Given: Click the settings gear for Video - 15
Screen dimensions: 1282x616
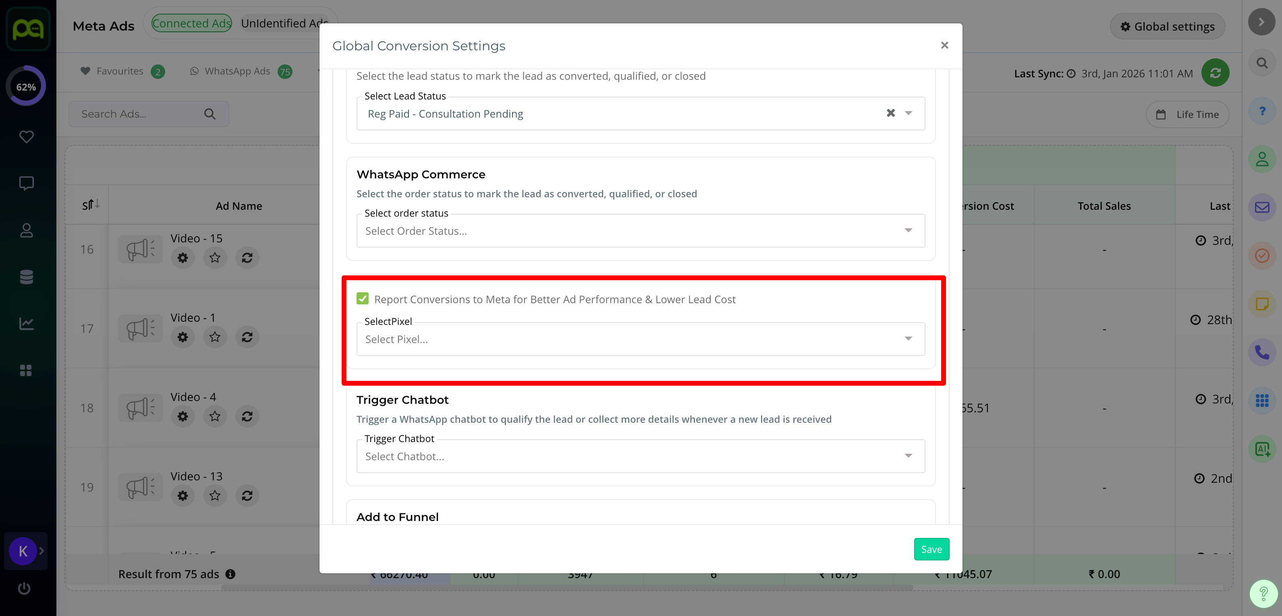Looking at the screenshot, I should point(183,258).
